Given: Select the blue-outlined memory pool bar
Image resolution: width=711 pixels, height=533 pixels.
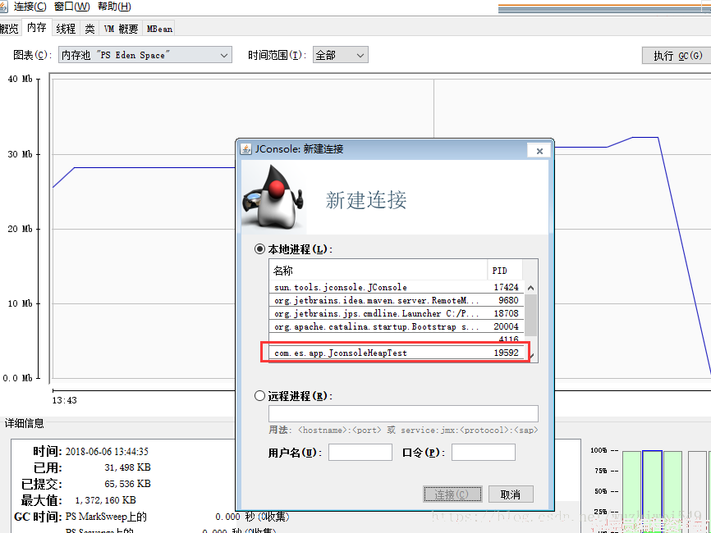Looking at the screenshot, I should [x=652, y=491].
